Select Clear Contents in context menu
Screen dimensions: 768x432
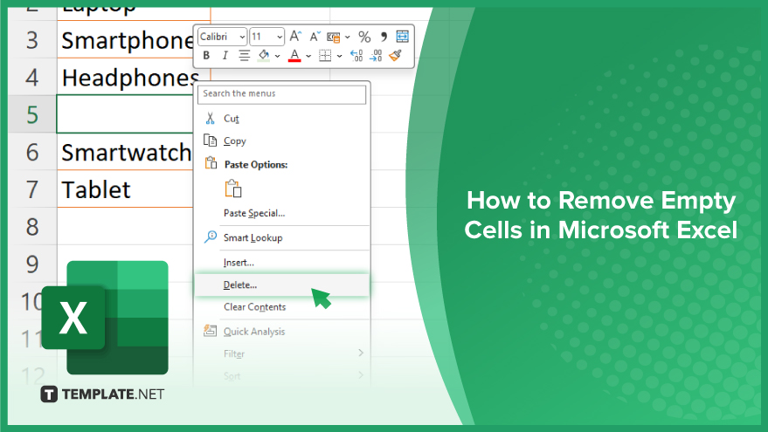[281, 307]
